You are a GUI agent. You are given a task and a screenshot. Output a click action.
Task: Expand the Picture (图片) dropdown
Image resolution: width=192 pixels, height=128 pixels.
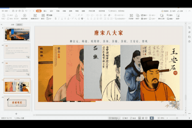point(146,15)
